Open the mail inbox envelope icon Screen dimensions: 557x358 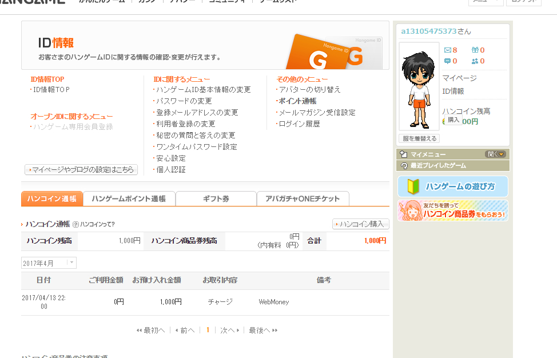coord(448,50)
